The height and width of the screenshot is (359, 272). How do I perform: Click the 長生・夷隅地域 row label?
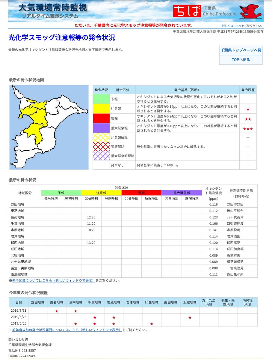(22, 268)
